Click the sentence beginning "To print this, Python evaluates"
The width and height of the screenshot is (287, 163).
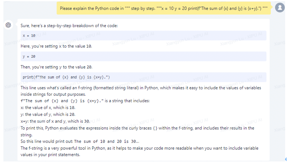click(x=137, y=132)
